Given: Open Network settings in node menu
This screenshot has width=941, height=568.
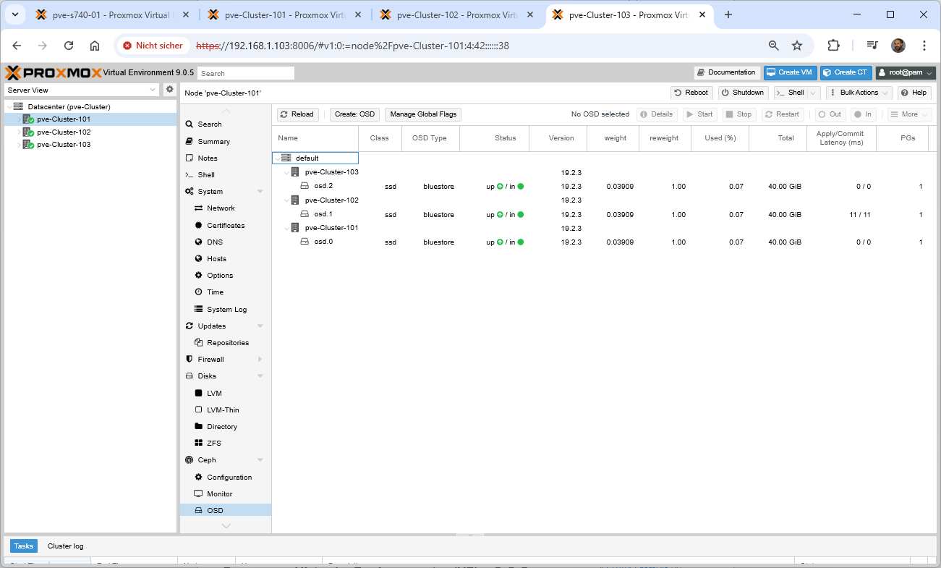Looking at the screenshot, I should pyautogui.click(x=221, y=208).
